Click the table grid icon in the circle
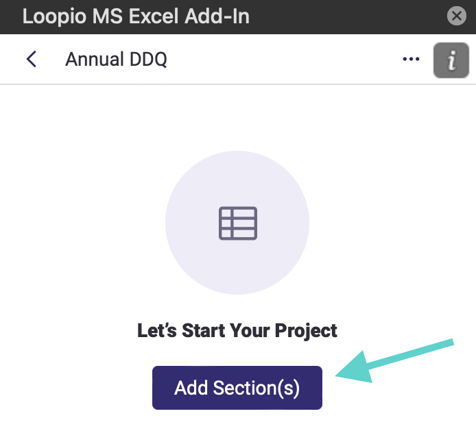 pyautogui.click(x=238, y=223)
